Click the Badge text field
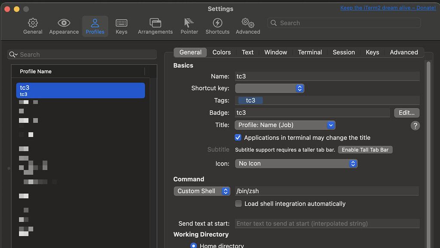The width and height of the screenshot is (440, 248). [x=312, y=113]
